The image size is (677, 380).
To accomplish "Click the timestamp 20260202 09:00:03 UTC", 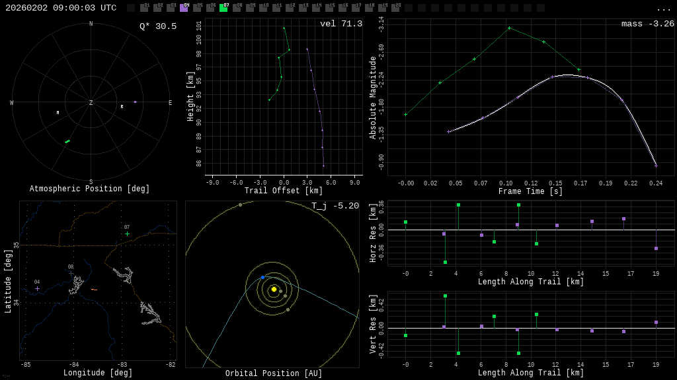I will [61, 8].
